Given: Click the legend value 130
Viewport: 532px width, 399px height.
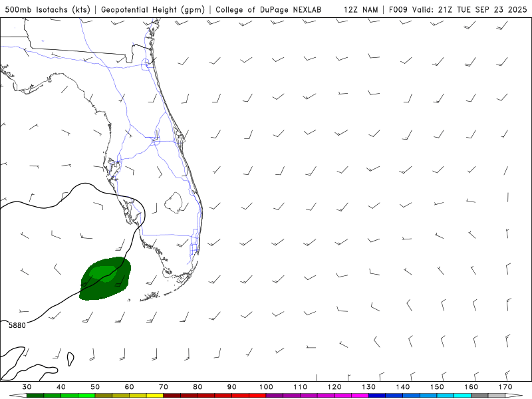Looking at the screenshot, I should pyautogui.click(x=368, y=387).
